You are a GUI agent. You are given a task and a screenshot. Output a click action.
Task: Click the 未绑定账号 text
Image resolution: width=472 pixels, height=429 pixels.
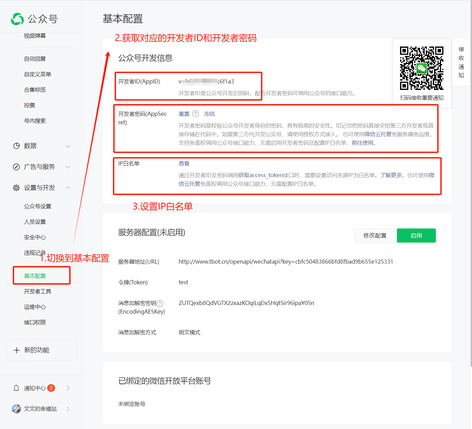click(x=132, y=404)
